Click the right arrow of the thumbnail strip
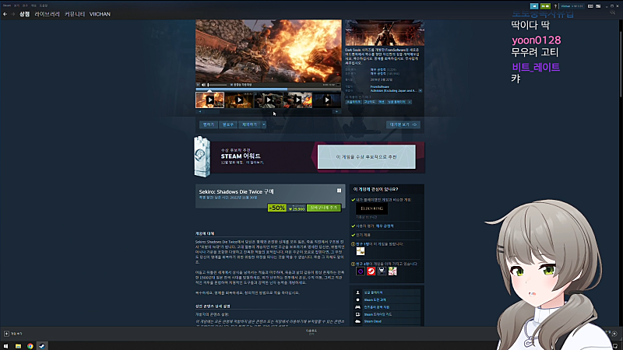The height and width of the screenshot is (350, 623). [337, 111]
